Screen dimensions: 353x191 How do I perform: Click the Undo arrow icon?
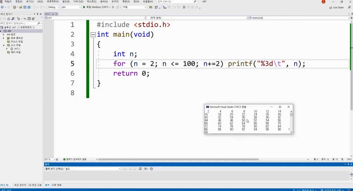[34, 7]
